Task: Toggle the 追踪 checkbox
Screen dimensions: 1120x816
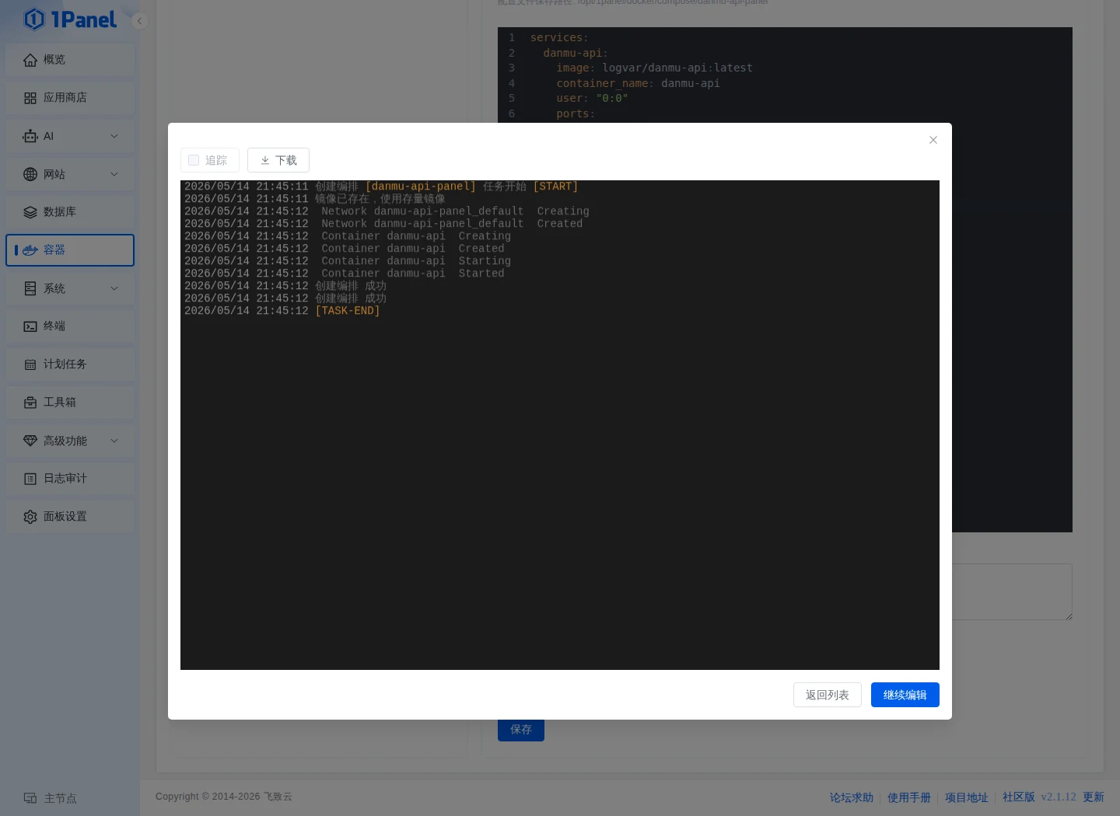Action: (x=194, y=160)
